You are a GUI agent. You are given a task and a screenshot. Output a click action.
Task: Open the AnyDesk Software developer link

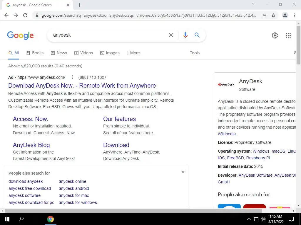click(x=255, y=175)
